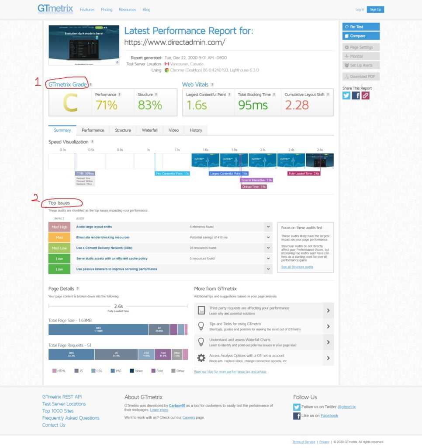Click the gear icon for Access Analysis Options
The image size is (422, 448).
tap(201, 358)
